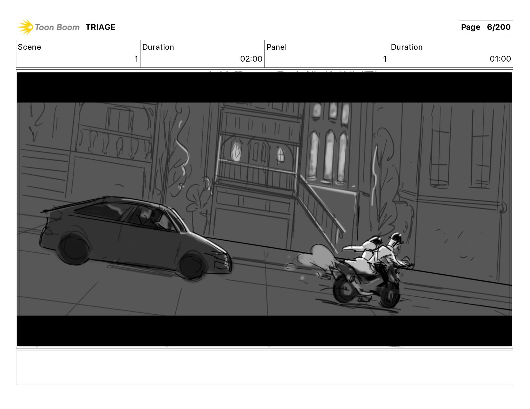Click the Toon Boom logo

click(x=48, y=27)
